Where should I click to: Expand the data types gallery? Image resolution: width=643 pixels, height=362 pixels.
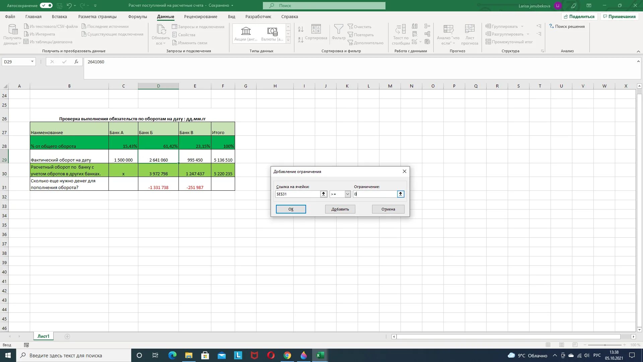tap(288, 40)
